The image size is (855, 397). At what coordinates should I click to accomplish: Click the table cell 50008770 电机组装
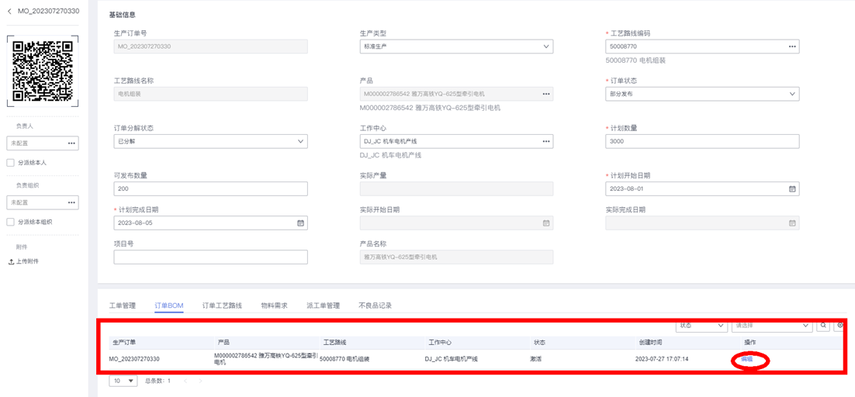[x=344, y=360]
